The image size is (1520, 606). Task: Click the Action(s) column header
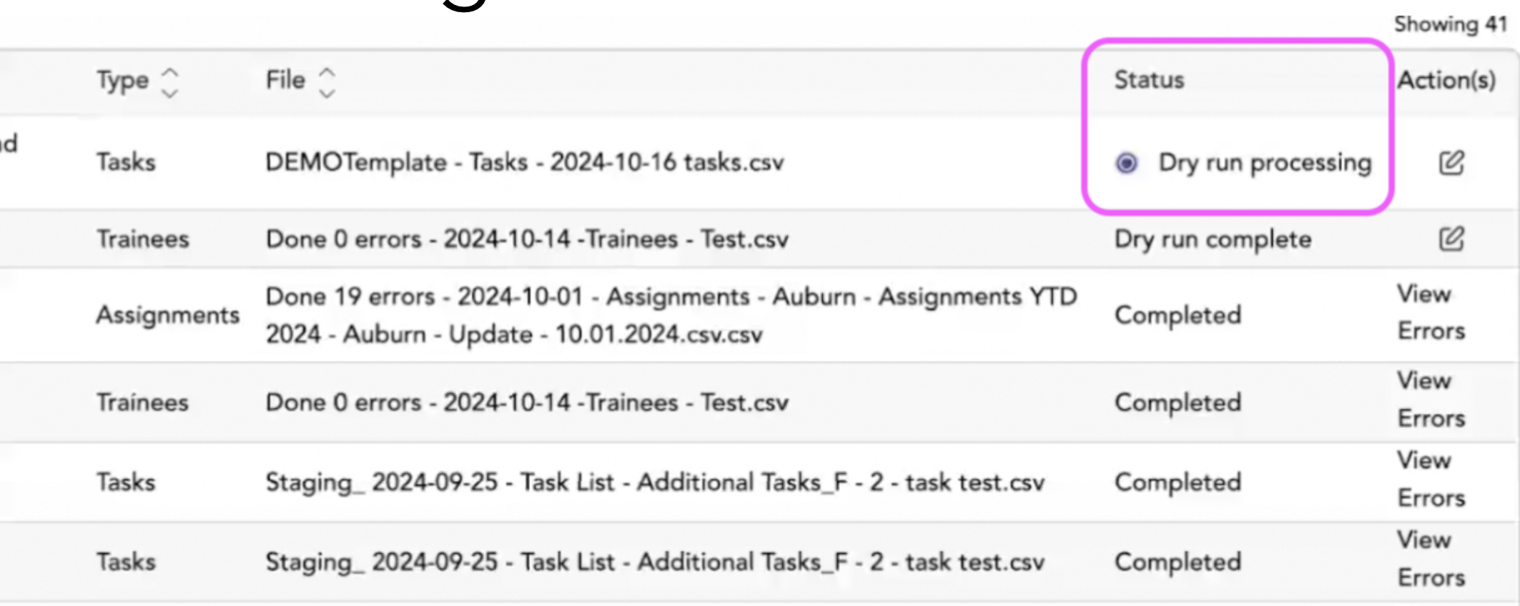(1446, 80)
